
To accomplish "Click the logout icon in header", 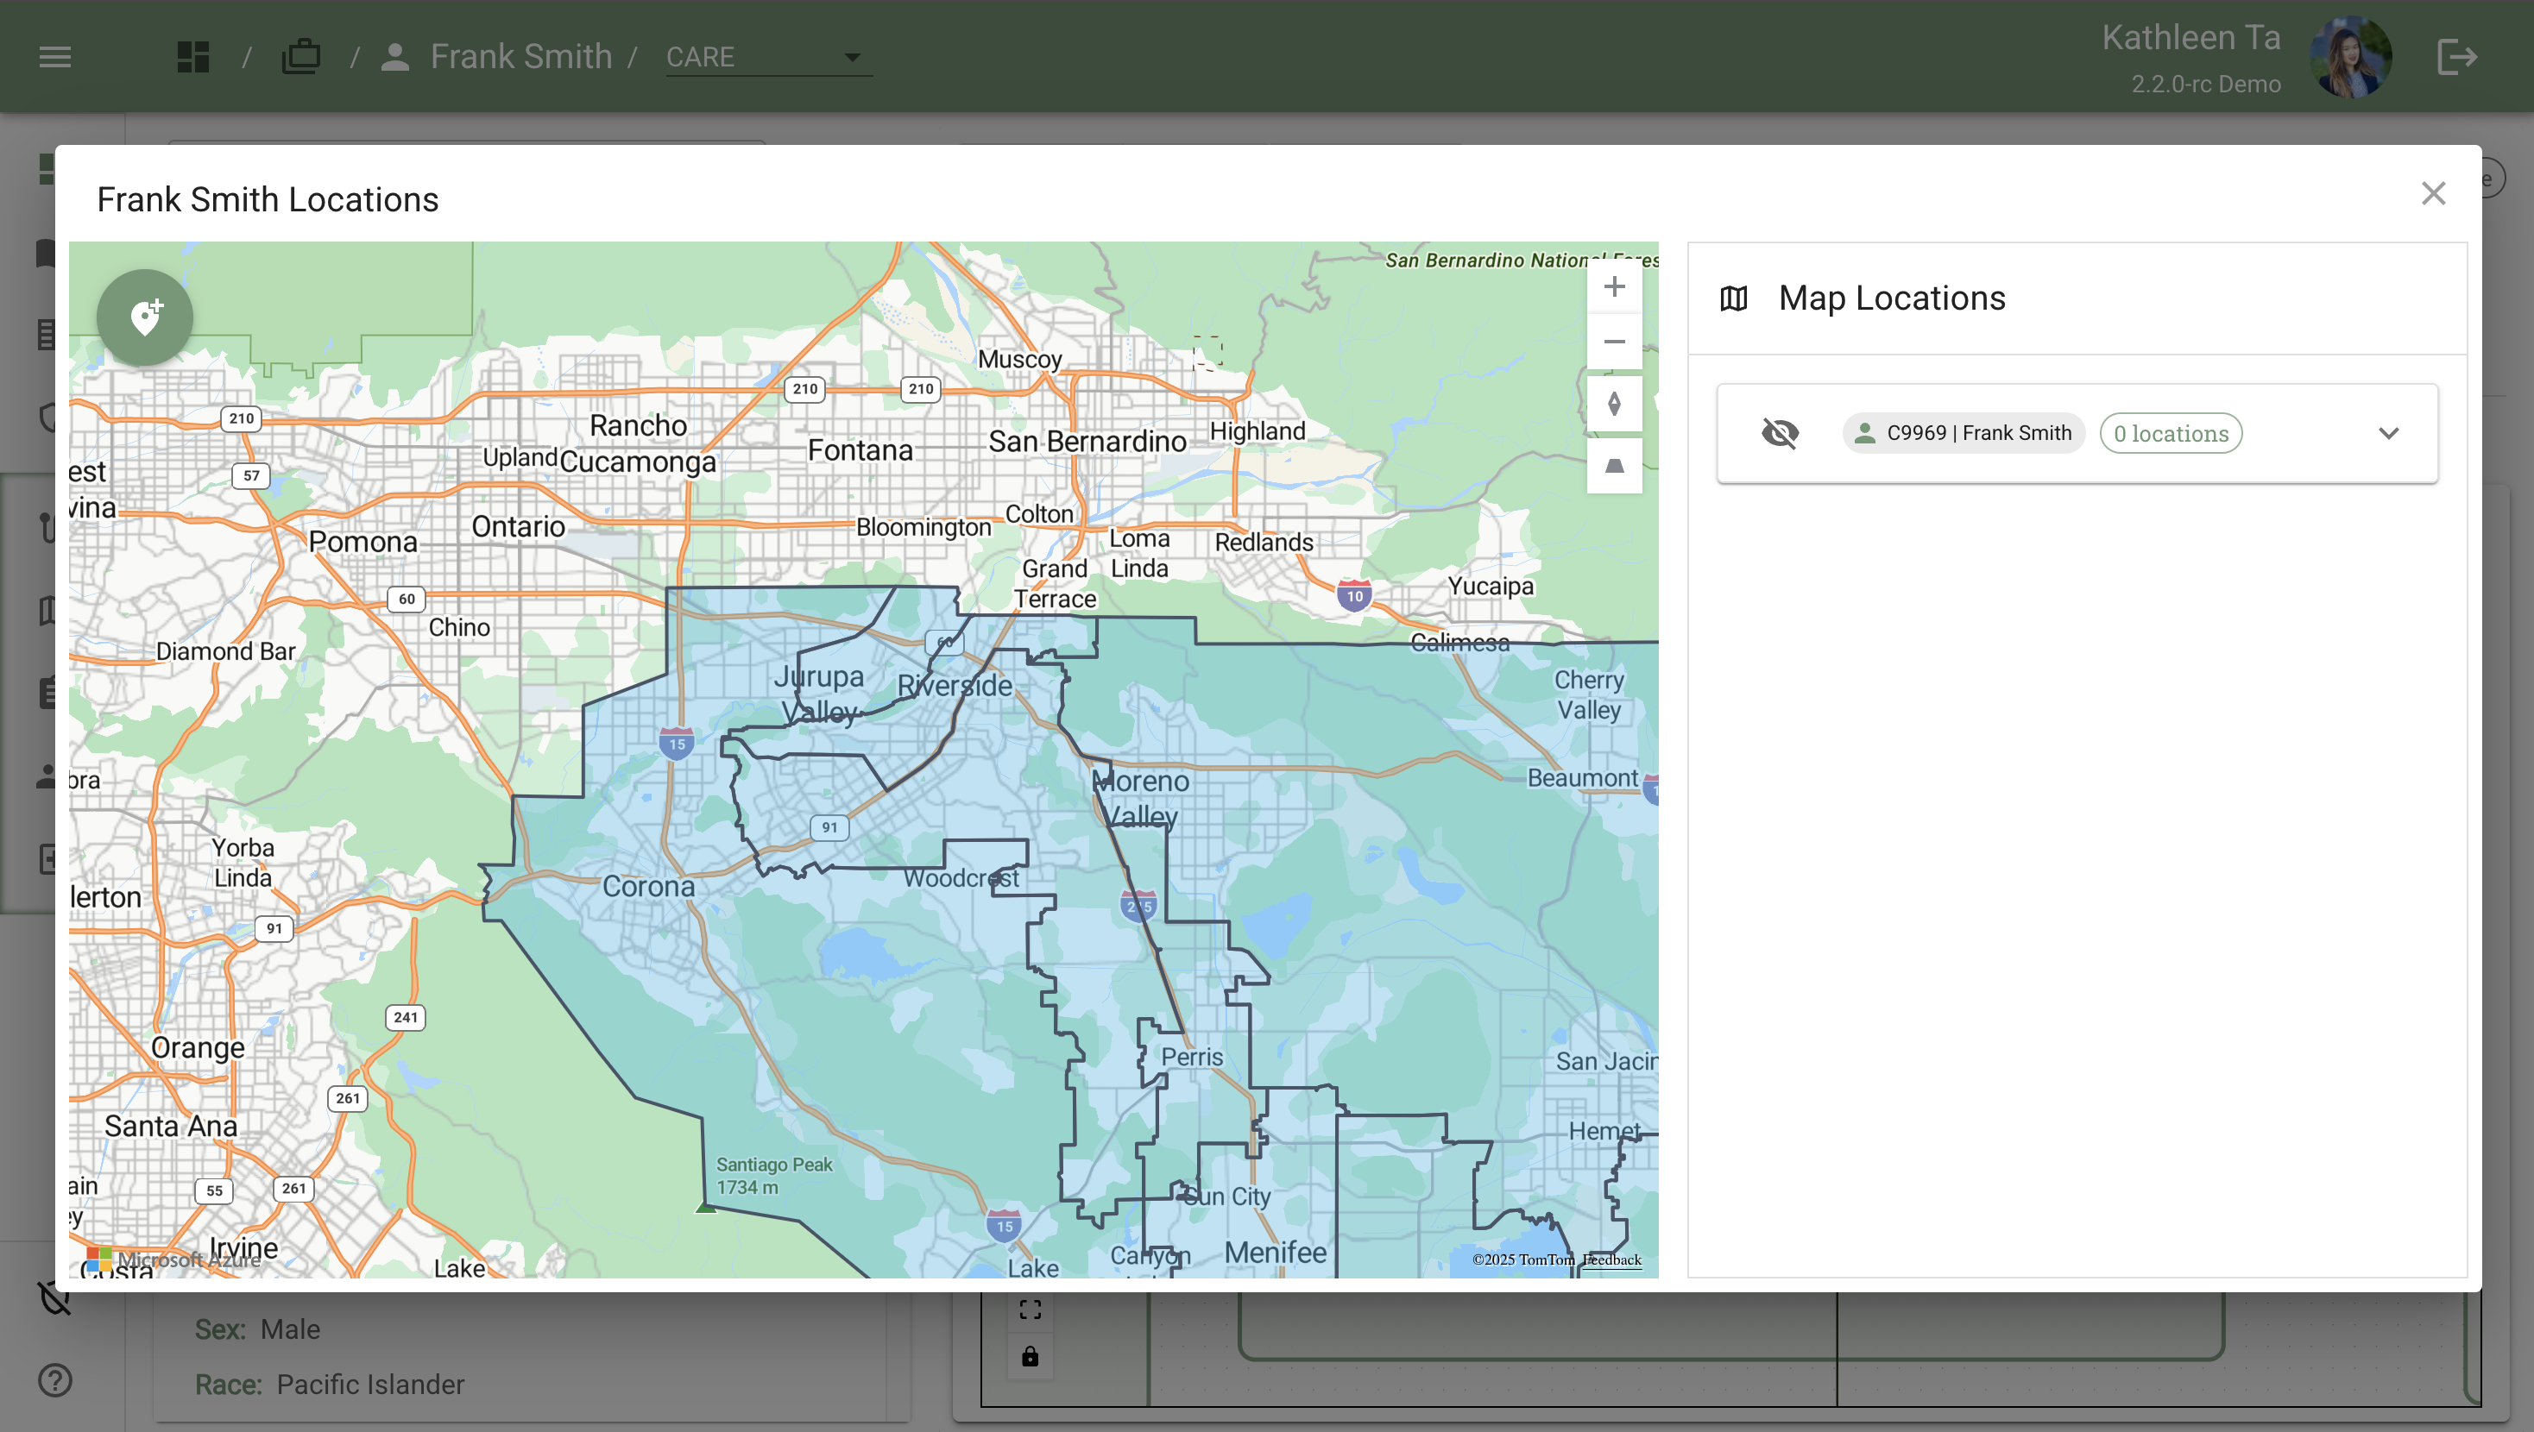I will (x=2456, y=56).
